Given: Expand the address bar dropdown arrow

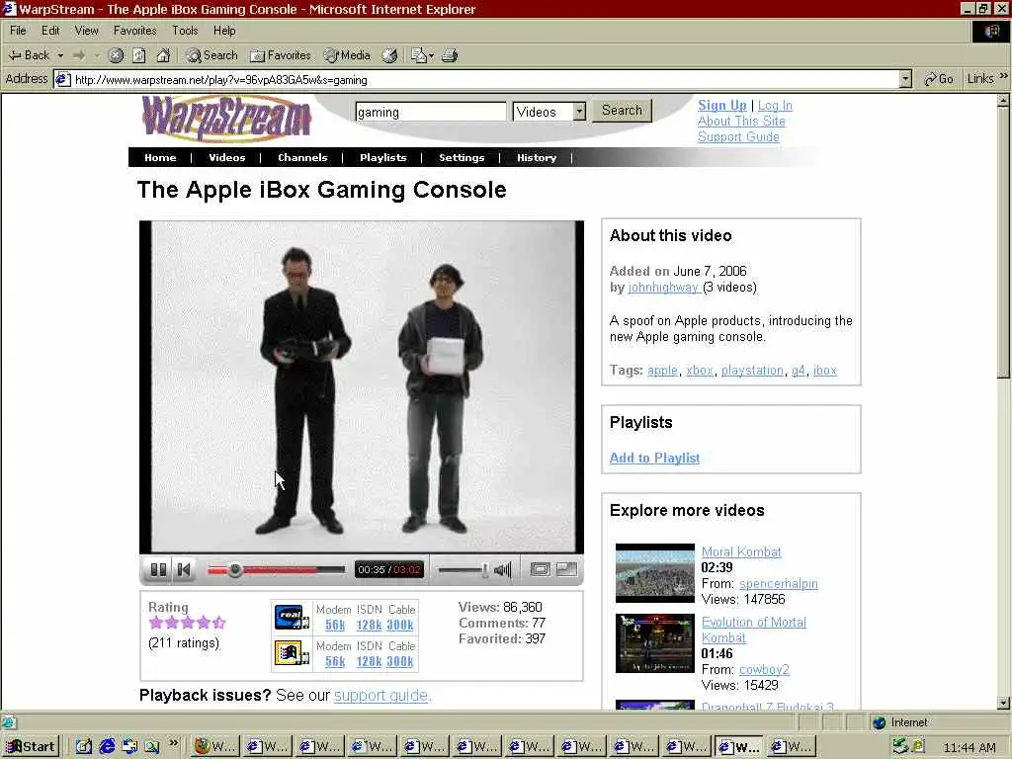Looking at the screenshot, I should pyautogui.click(x=905, y=79).
